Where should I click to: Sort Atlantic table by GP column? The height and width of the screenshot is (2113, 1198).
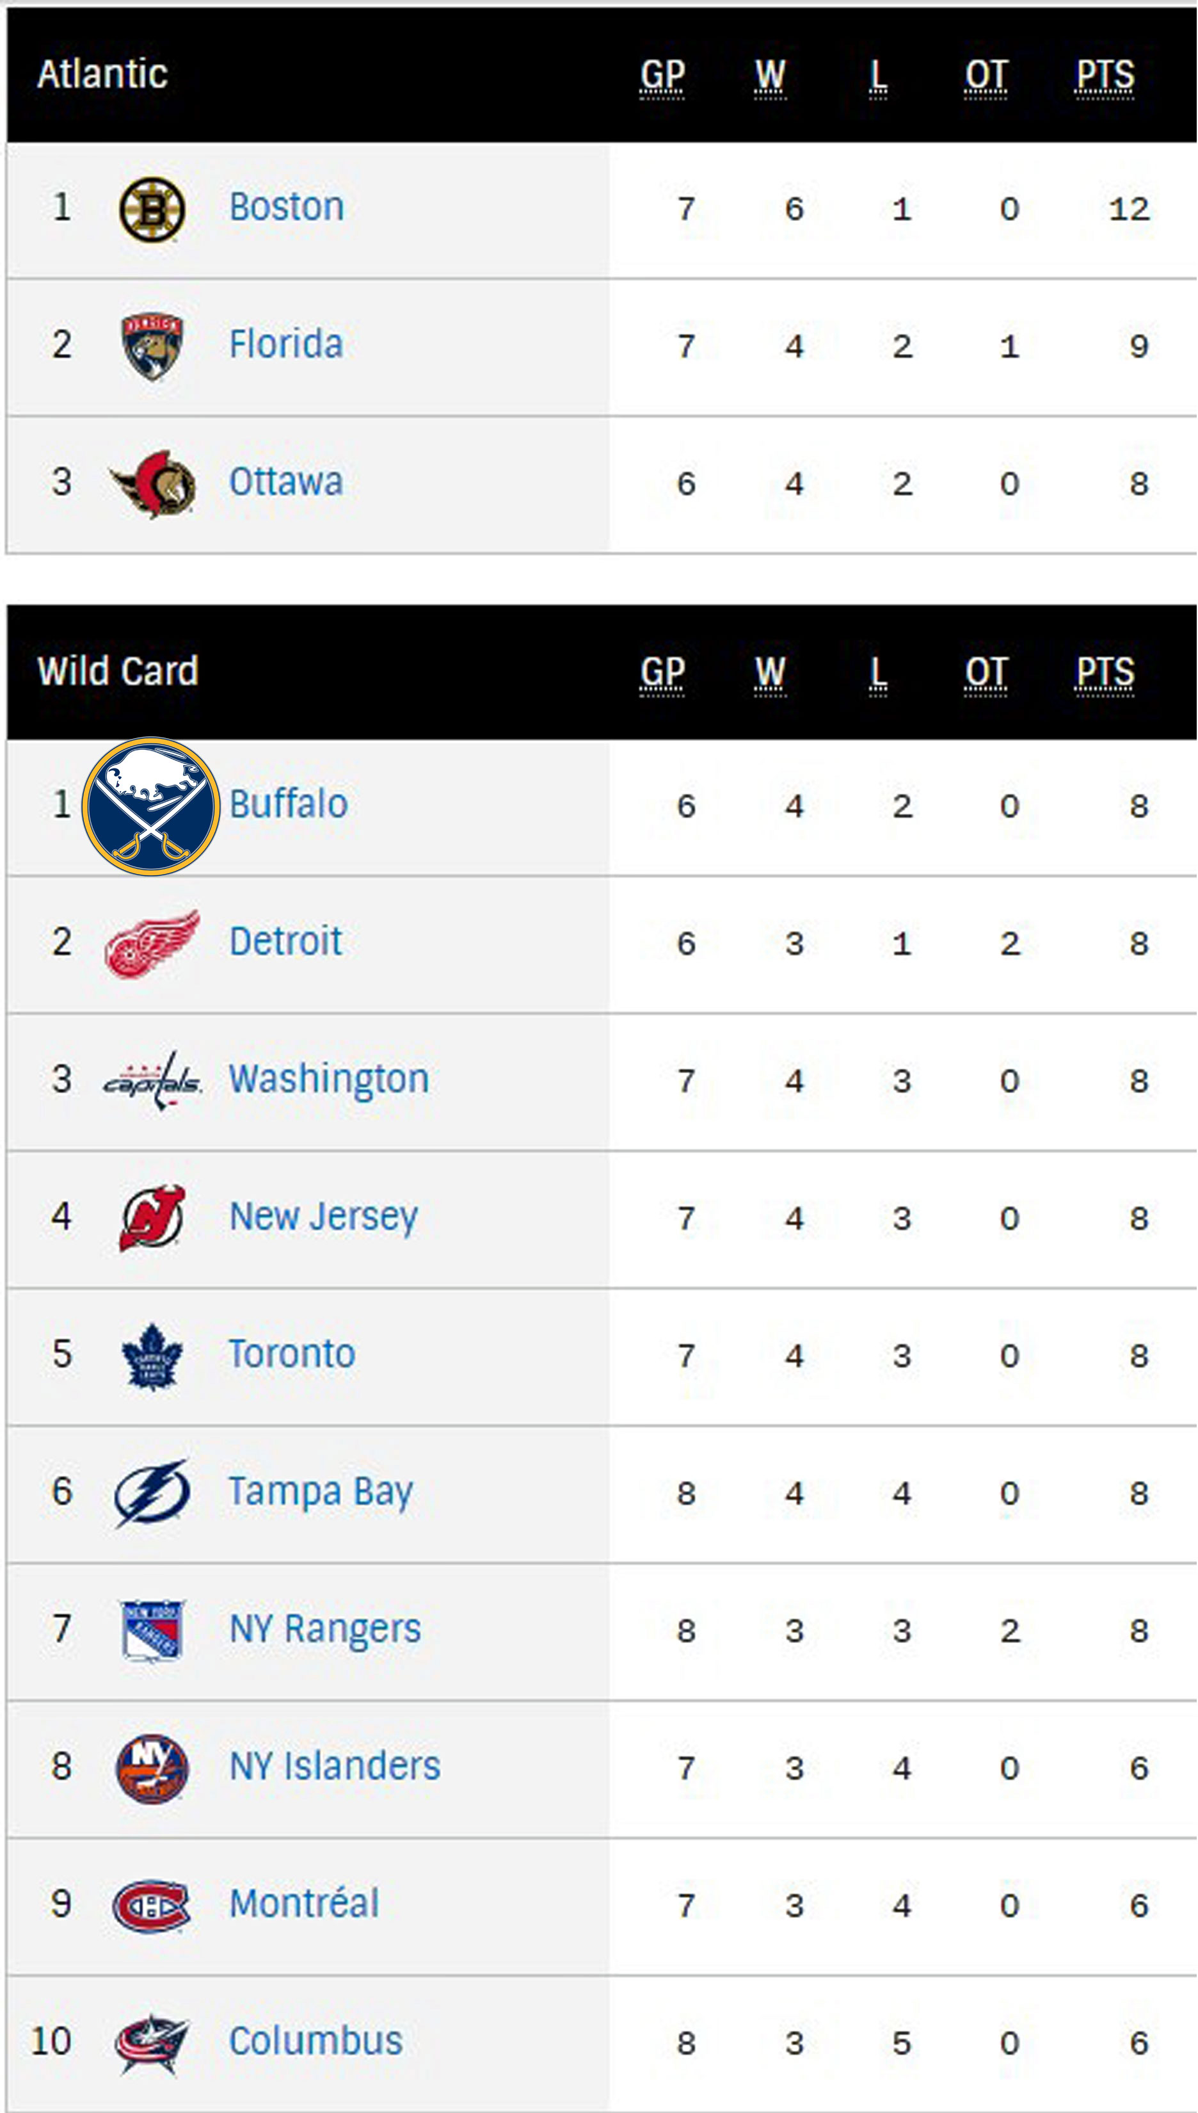click(662, 76)
